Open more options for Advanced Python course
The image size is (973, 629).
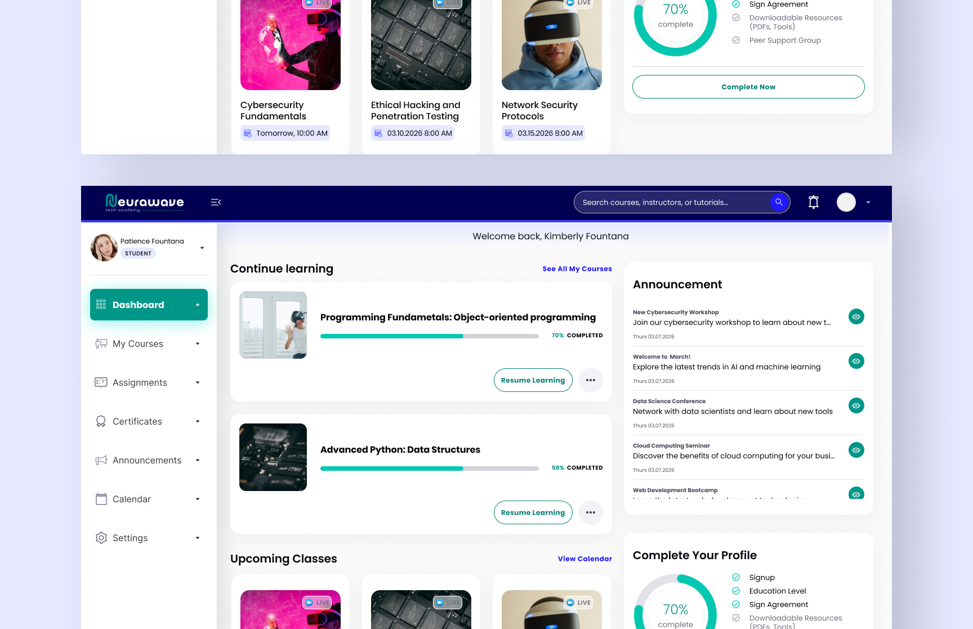coord(591,512)
